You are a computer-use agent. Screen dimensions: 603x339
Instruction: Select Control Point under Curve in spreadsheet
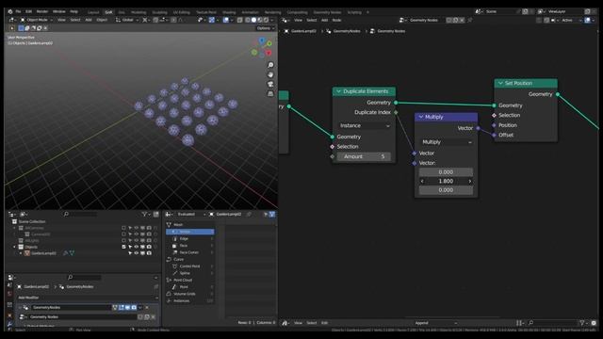190,266
